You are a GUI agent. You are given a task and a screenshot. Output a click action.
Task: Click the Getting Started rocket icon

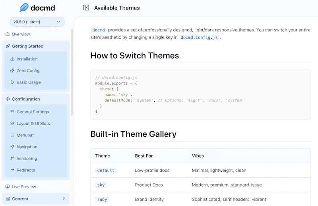(x=8, y=46)
